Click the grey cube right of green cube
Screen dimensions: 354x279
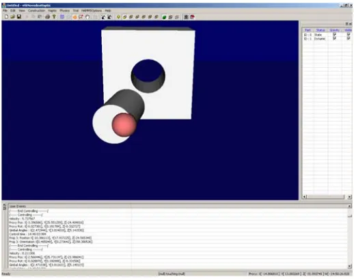point(170,17)
